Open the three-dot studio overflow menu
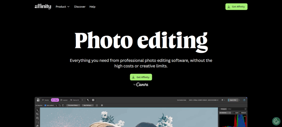The height and width of the screenshot is (127, 282). click(x=82, y=100)
